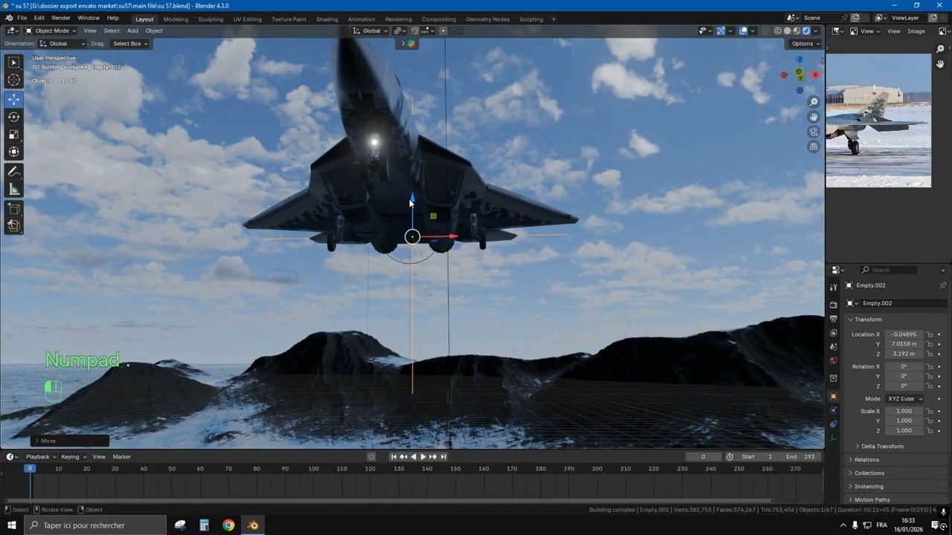Switch to material preview shading
Image resolution: width=952 pixels, height=535 pixels.
(x=797, y=30)
